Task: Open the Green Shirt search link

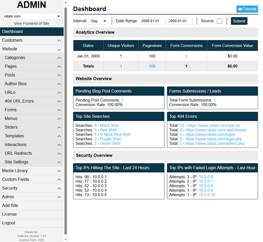Action: (x=110, y=143)
